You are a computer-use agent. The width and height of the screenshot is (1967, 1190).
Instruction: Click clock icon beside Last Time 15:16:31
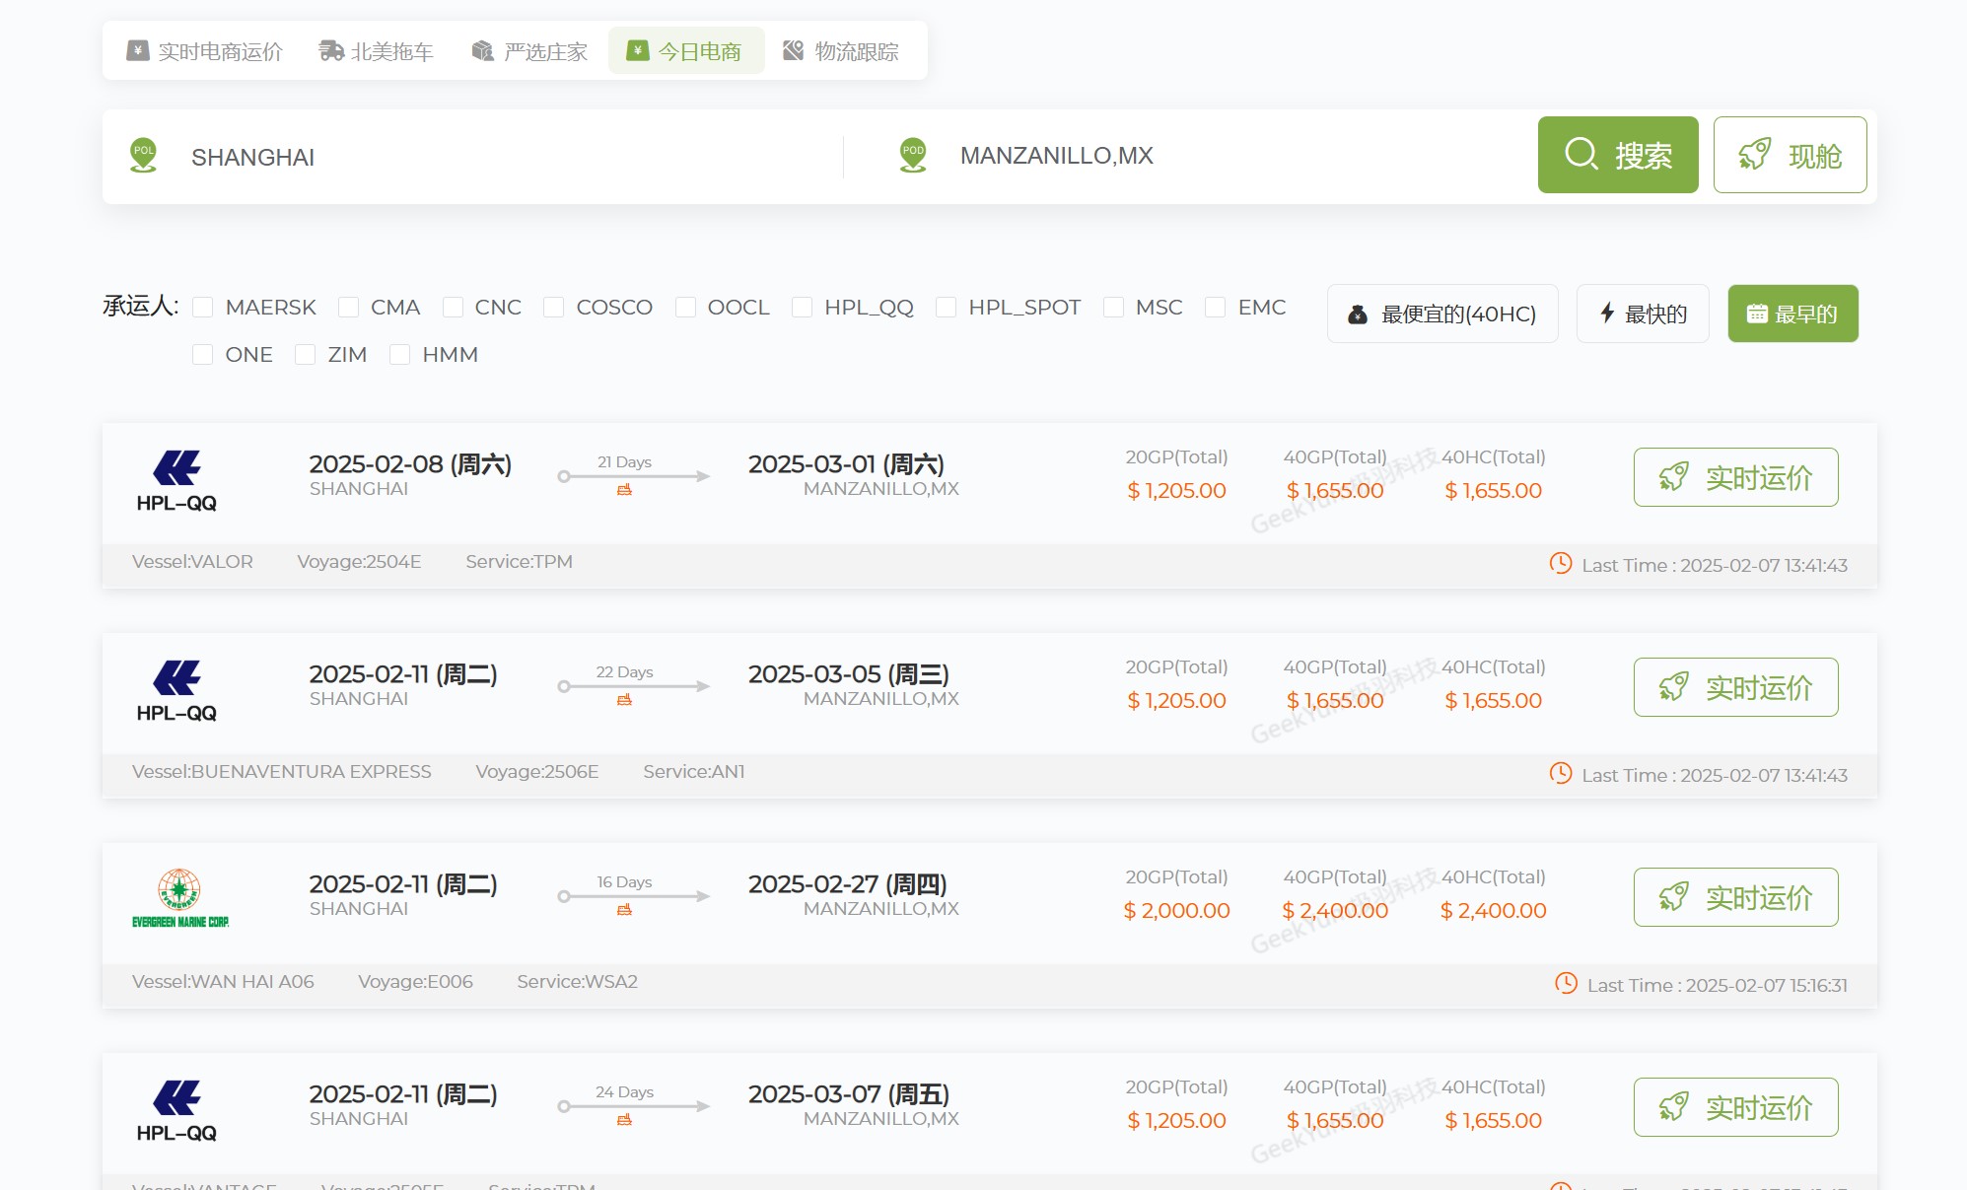pos(1566,983)
